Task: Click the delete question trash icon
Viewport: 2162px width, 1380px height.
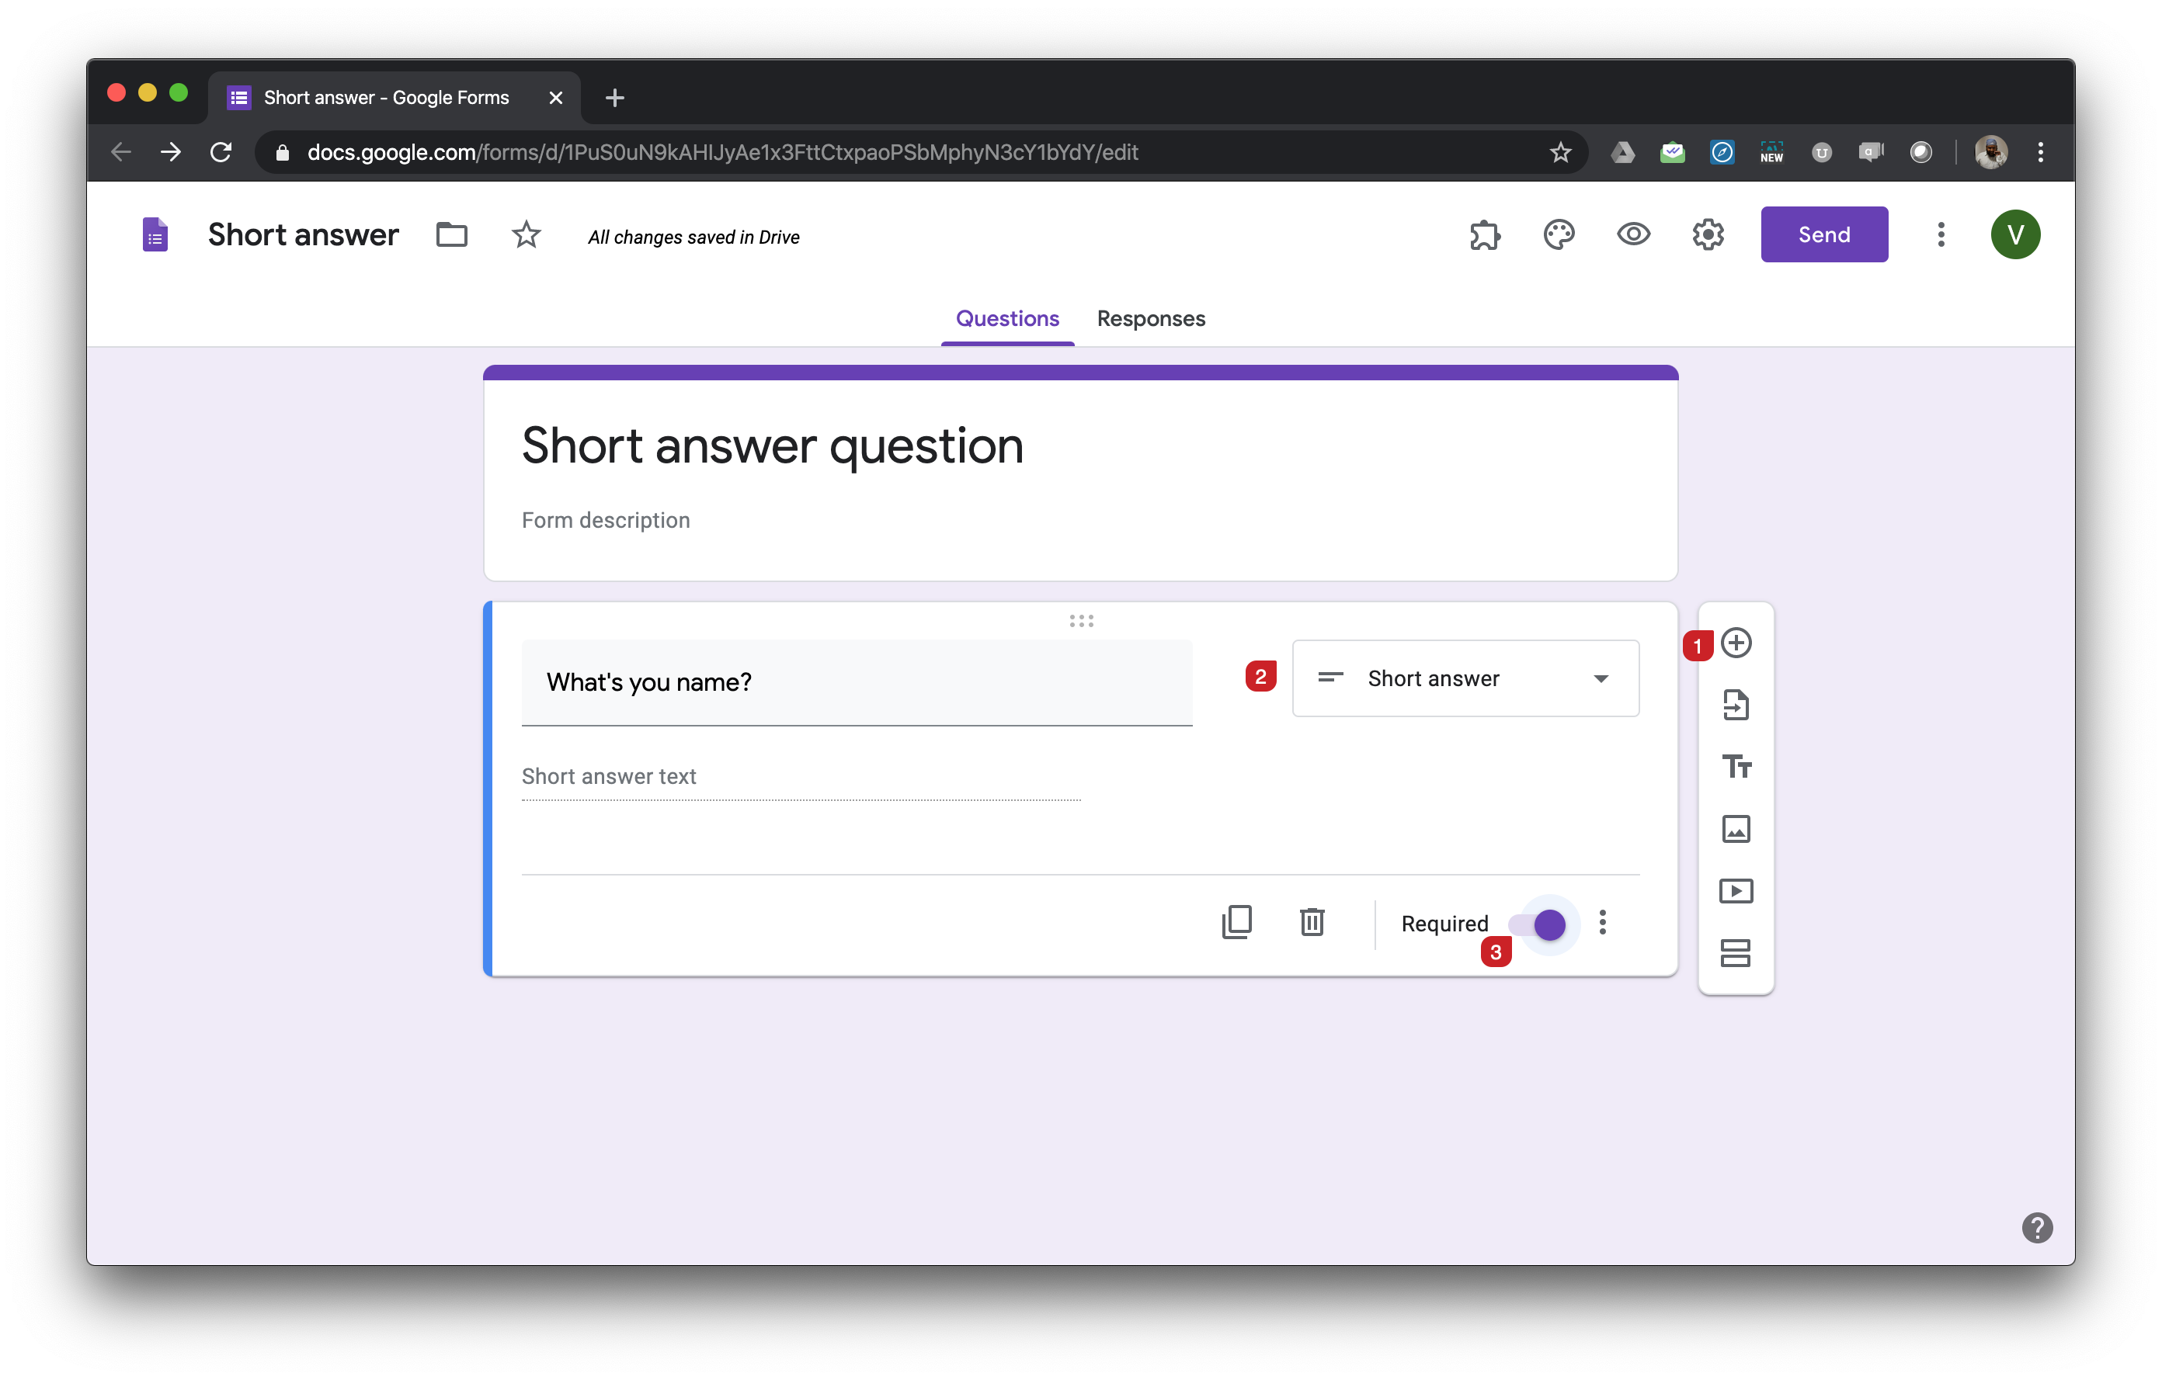Action: click(x=1312, y=923)
